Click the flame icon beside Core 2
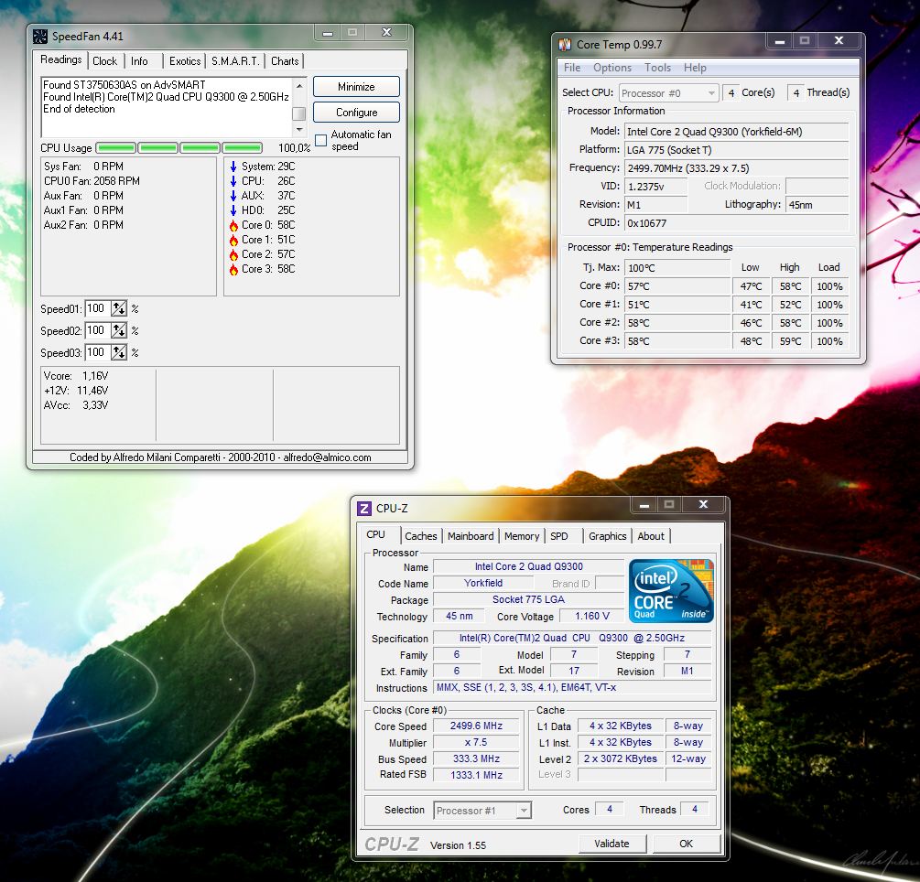This screenshot has height=882, width=920. click(x=233, y=254)
